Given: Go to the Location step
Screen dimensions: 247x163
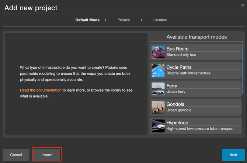Looking at the screenshot, I should click(160, 20).
